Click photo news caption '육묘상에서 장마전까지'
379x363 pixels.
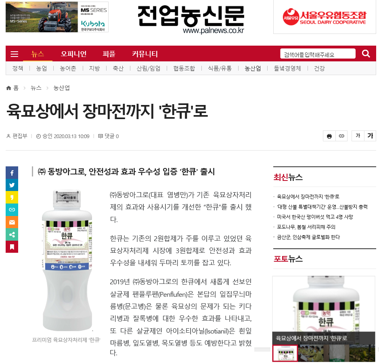[312, 338]
